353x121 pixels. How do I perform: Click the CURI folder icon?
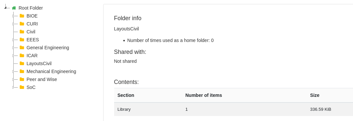22,23
